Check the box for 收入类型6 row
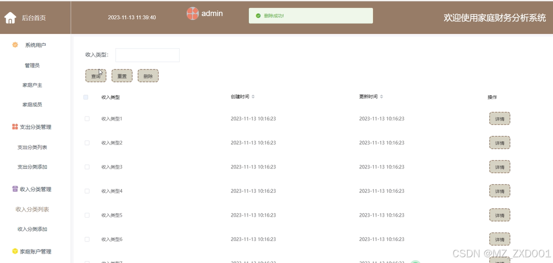Viewport: 553px width, 263px height. (87, 239)
